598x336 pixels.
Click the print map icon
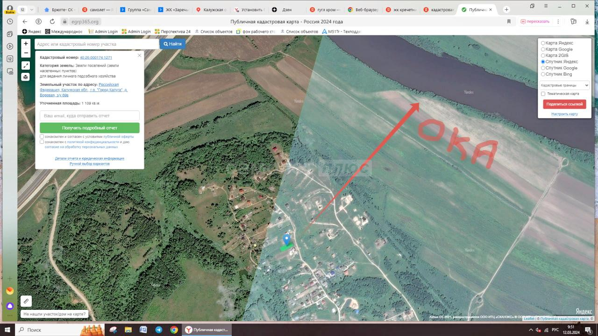(x=26, y=77)
